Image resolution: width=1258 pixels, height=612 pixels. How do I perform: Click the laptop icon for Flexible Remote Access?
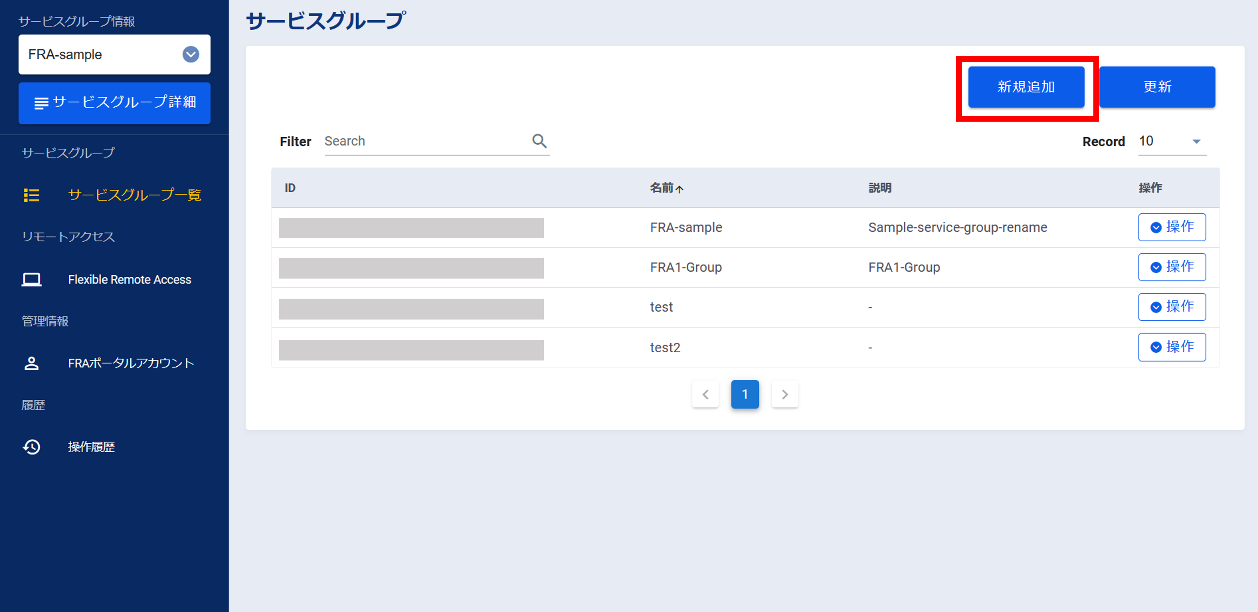tap(32, 279)
